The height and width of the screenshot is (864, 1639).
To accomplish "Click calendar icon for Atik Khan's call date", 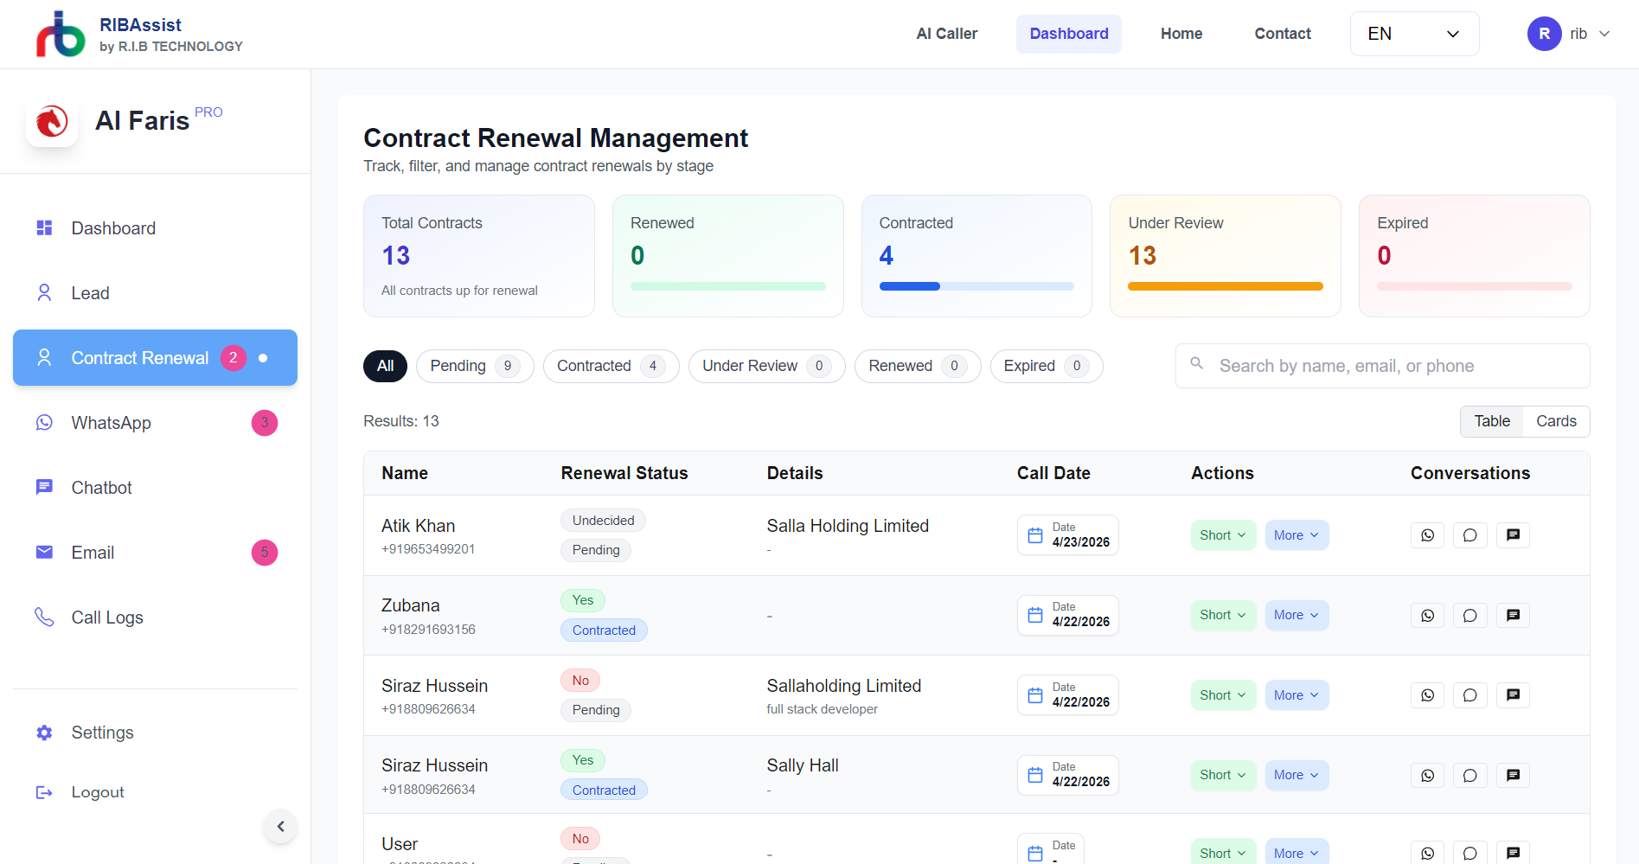I will [x=1035, y=535].
